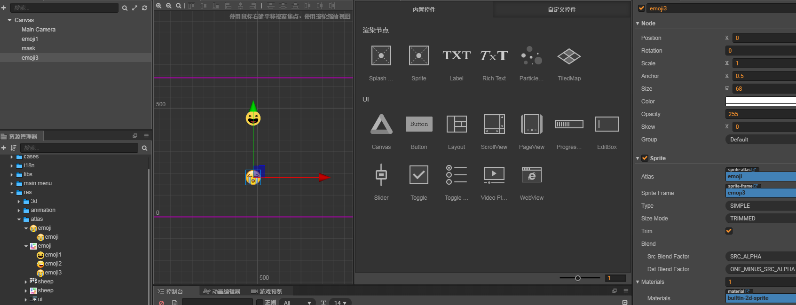Open the Group Default dropdown
The width and height of the screenshot is (796, 305).
[760, 140]
